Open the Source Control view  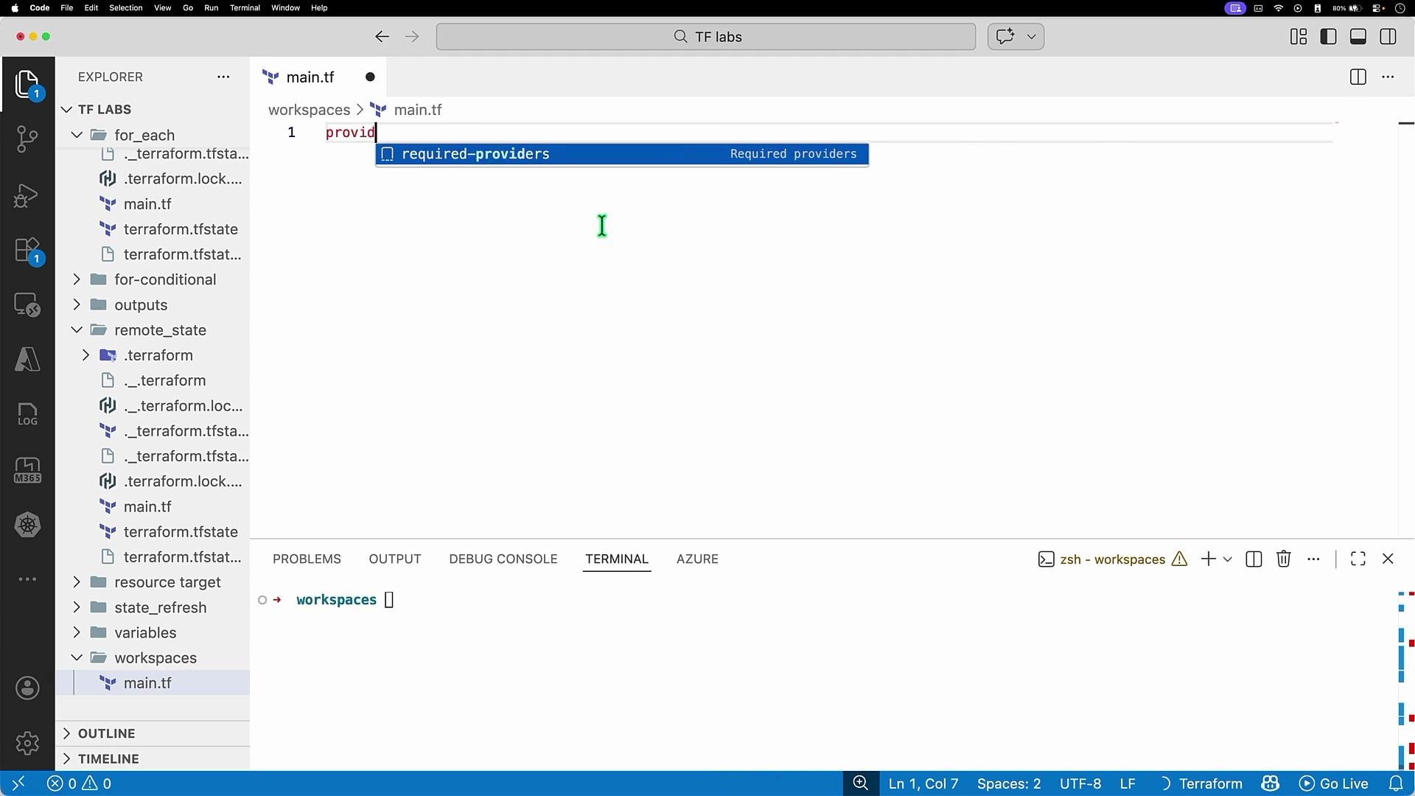click(27, 139)
